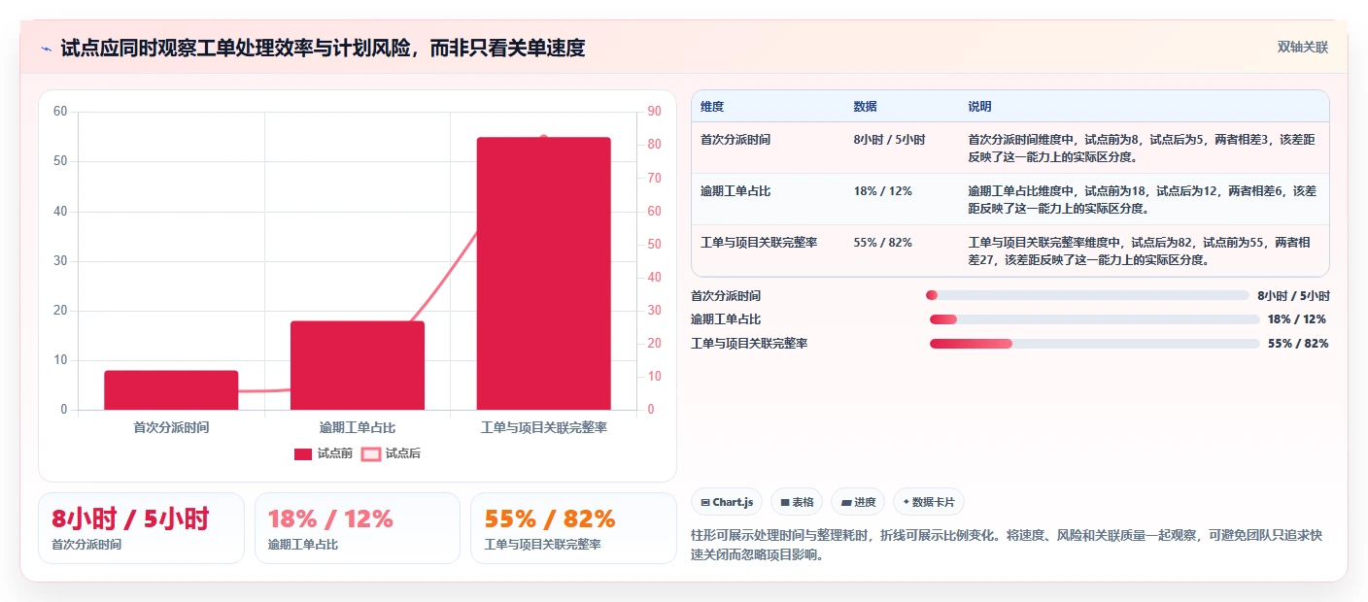This screenshot has height=602, width=1368.
Task: Click 工单与项目关联完整率 x-axis label
Action: point(543,427)
